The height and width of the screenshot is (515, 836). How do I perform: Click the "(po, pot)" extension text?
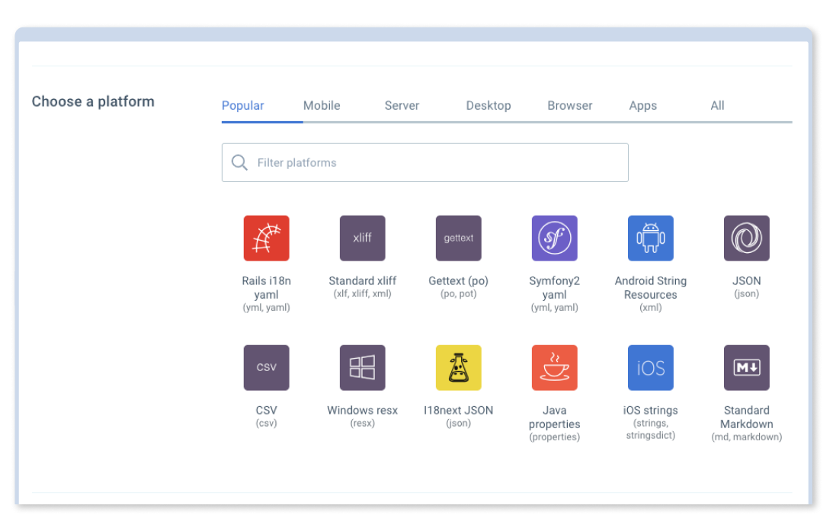pyautogui.click(x=459, y=294)
